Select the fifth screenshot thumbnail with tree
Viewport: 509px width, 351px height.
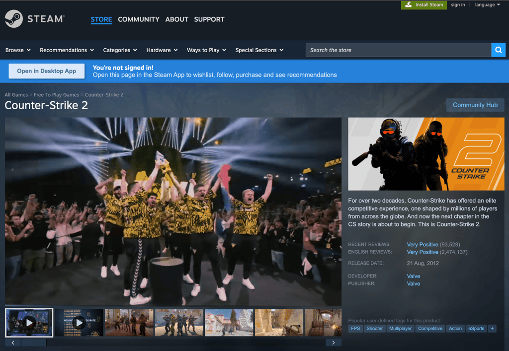point(229,323)
